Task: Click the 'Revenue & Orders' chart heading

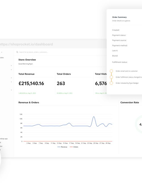Action: 29,102
